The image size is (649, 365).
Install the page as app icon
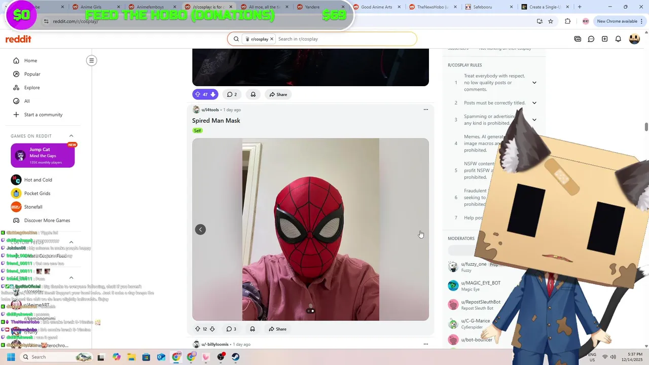pos(539,21)
